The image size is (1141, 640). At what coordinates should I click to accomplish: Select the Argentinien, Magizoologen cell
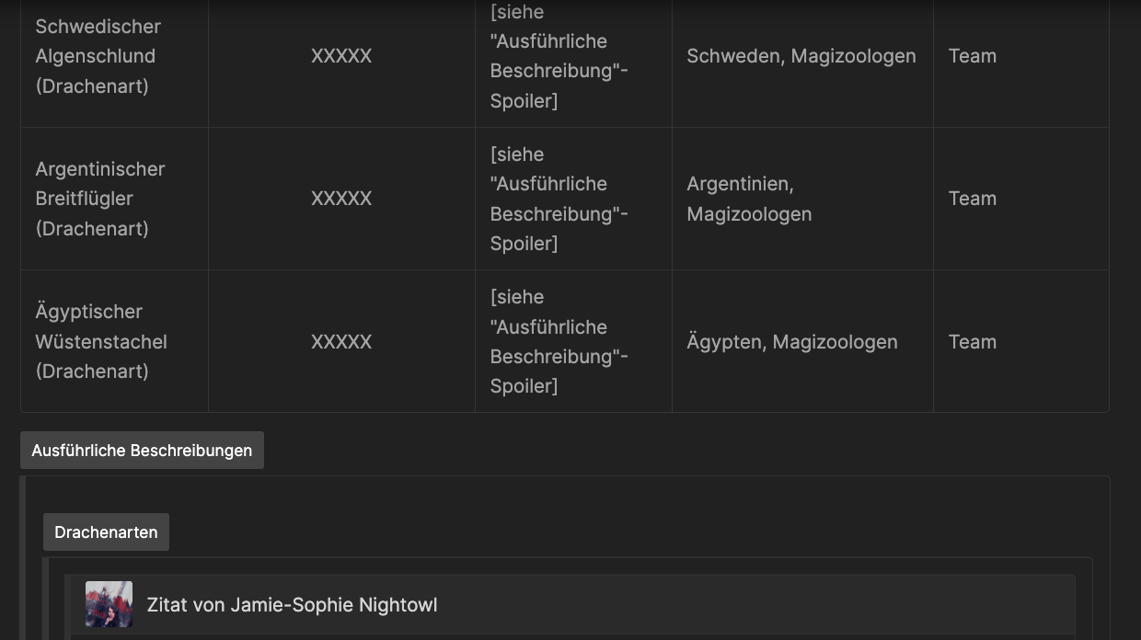(749, 199)
